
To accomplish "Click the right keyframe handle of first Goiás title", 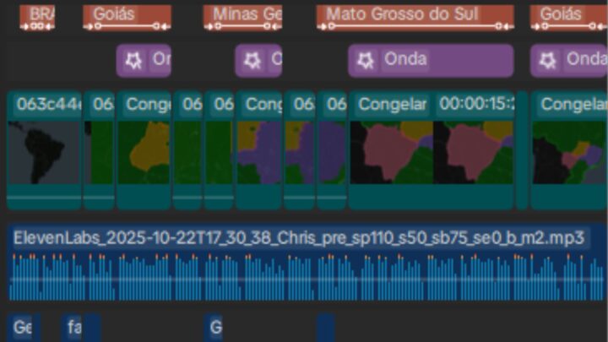I will 156,26.
